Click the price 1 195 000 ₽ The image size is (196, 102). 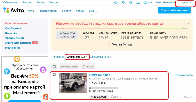tap(98, 83)
